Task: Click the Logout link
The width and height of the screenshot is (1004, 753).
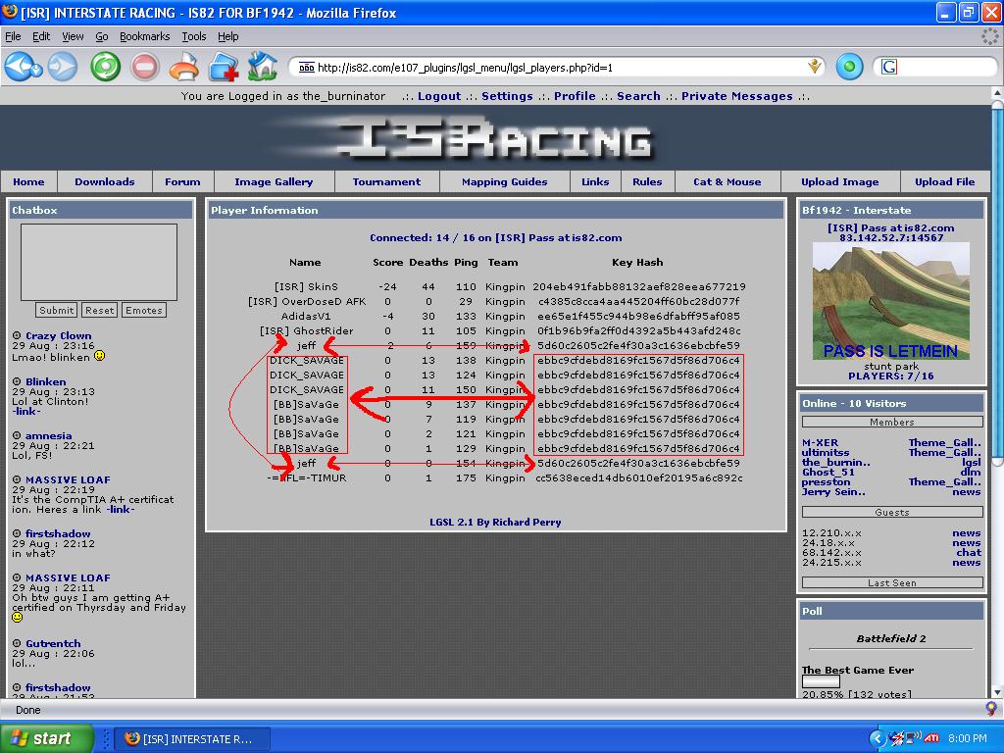Action: (438, 96)
